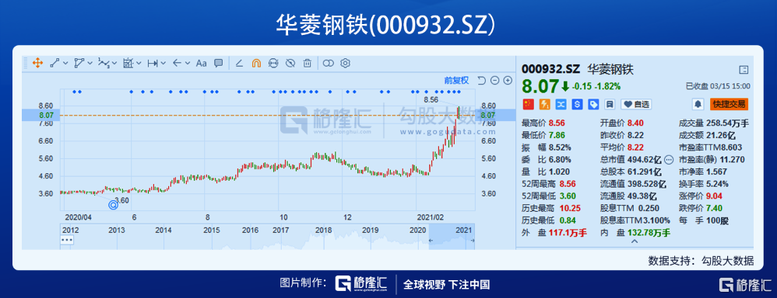
Task: Zoom out the chart with minus icon
Action: coord(494,81)
